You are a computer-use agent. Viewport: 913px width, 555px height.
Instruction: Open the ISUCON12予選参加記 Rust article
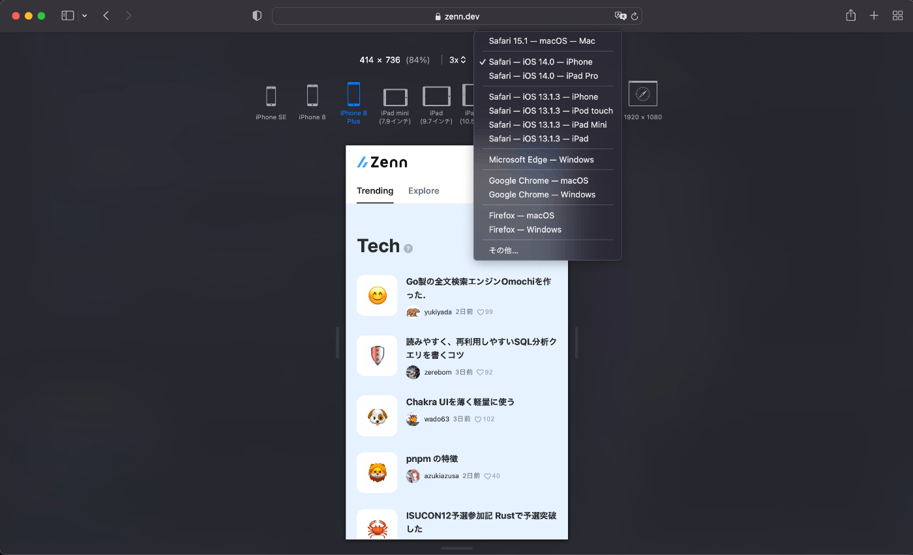point(481,522)
